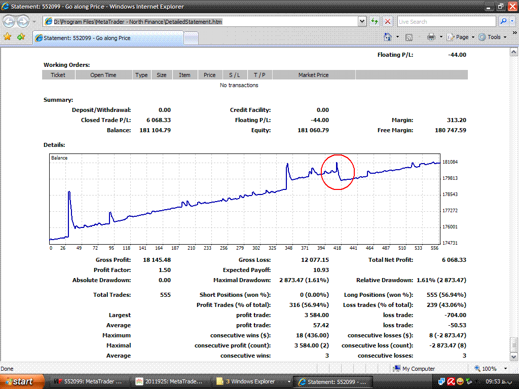Click the Print icon
This screenshot has height=389, width=519.
431,37
